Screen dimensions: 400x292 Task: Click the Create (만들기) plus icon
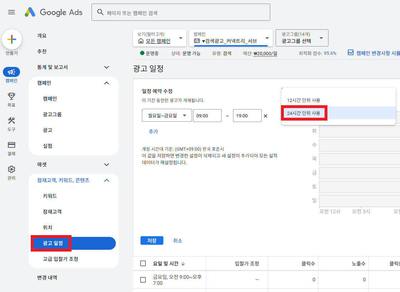[x=12, y=39]
